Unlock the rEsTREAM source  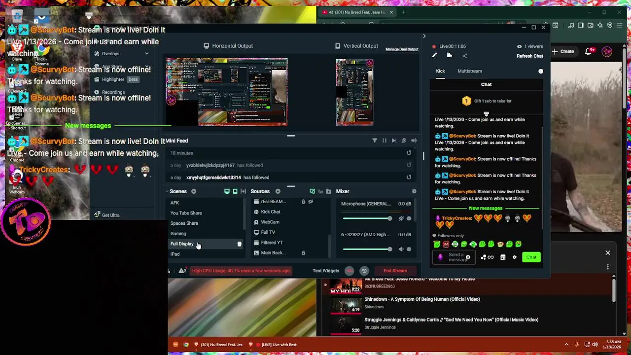[x=303, y=202]
